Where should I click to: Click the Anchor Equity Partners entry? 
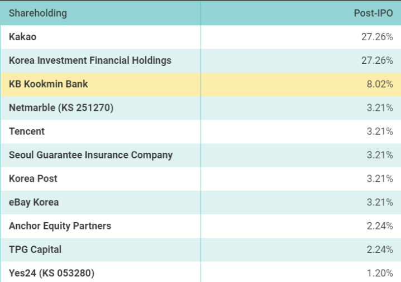60,226
